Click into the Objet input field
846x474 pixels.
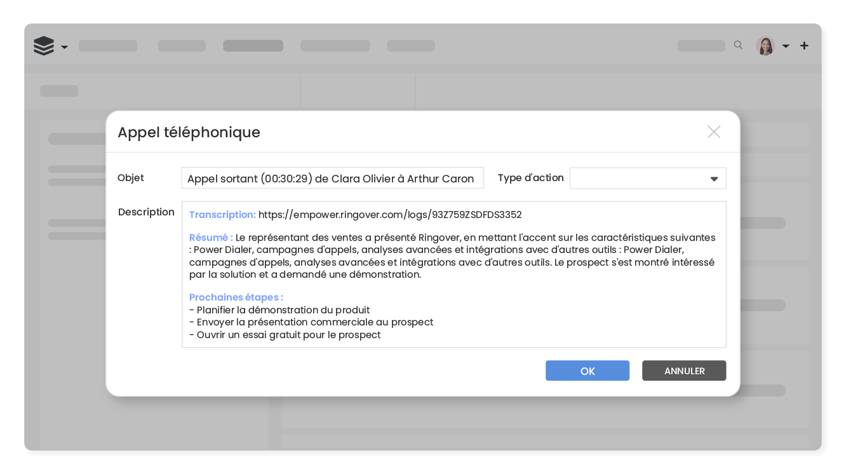pyautogui.click(x=332, y=179)
